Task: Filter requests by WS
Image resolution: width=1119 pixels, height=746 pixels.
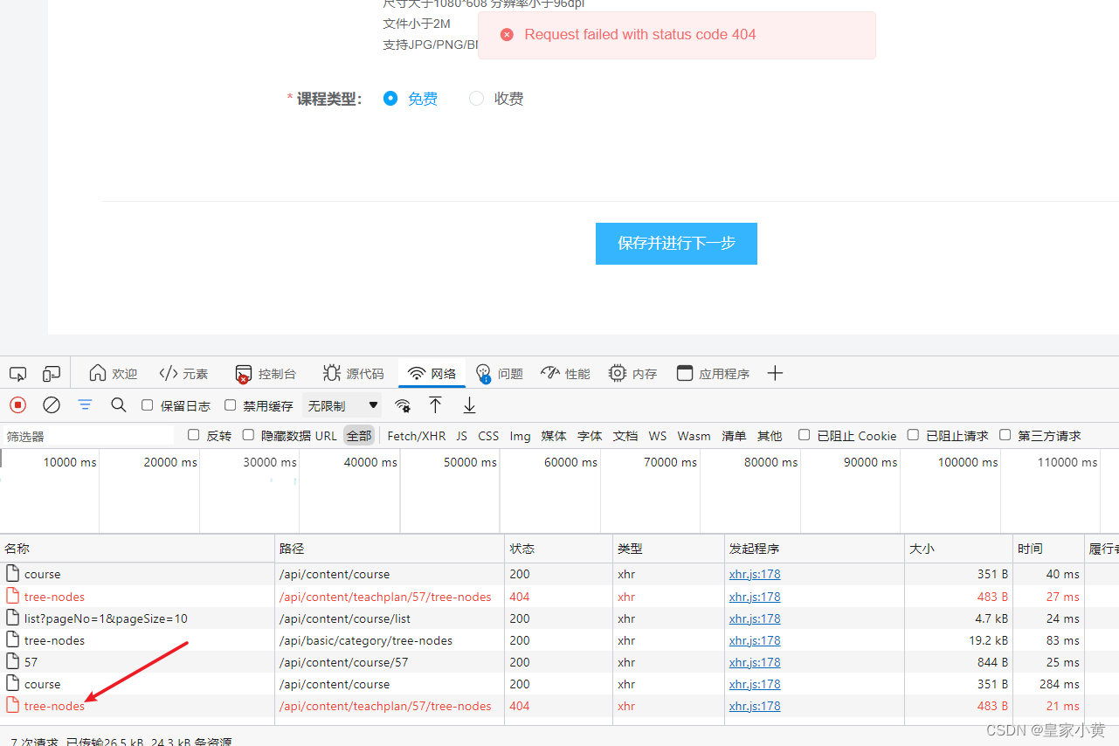Action: (x=658, y=436)
